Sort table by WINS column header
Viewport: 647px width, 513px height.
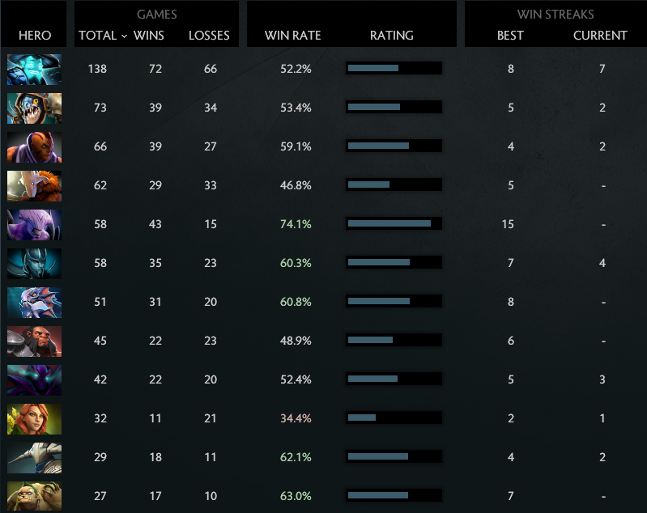[149, 36]
